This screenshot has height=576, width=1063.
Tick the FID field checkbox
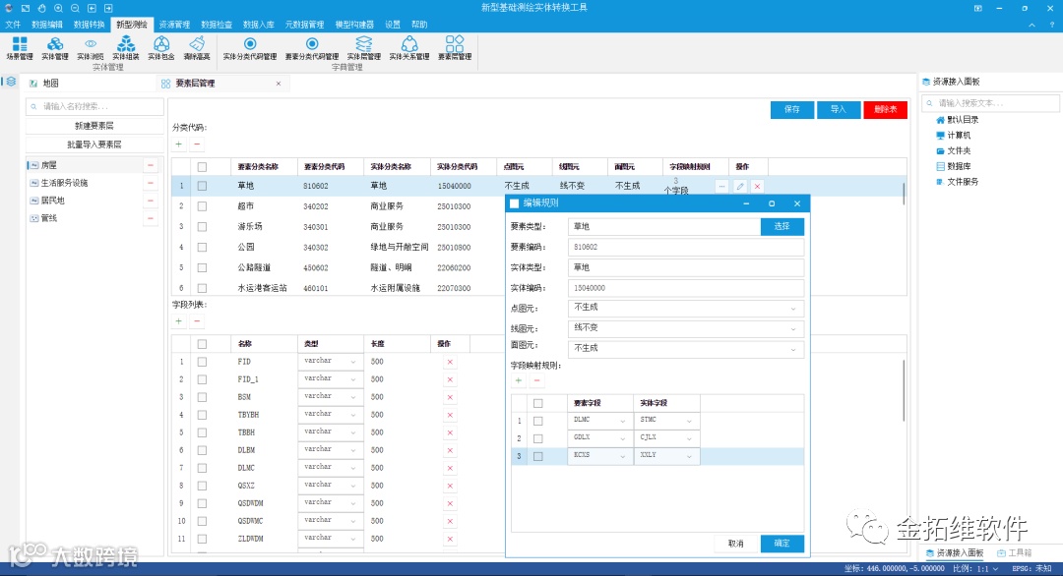pos(202,362)
